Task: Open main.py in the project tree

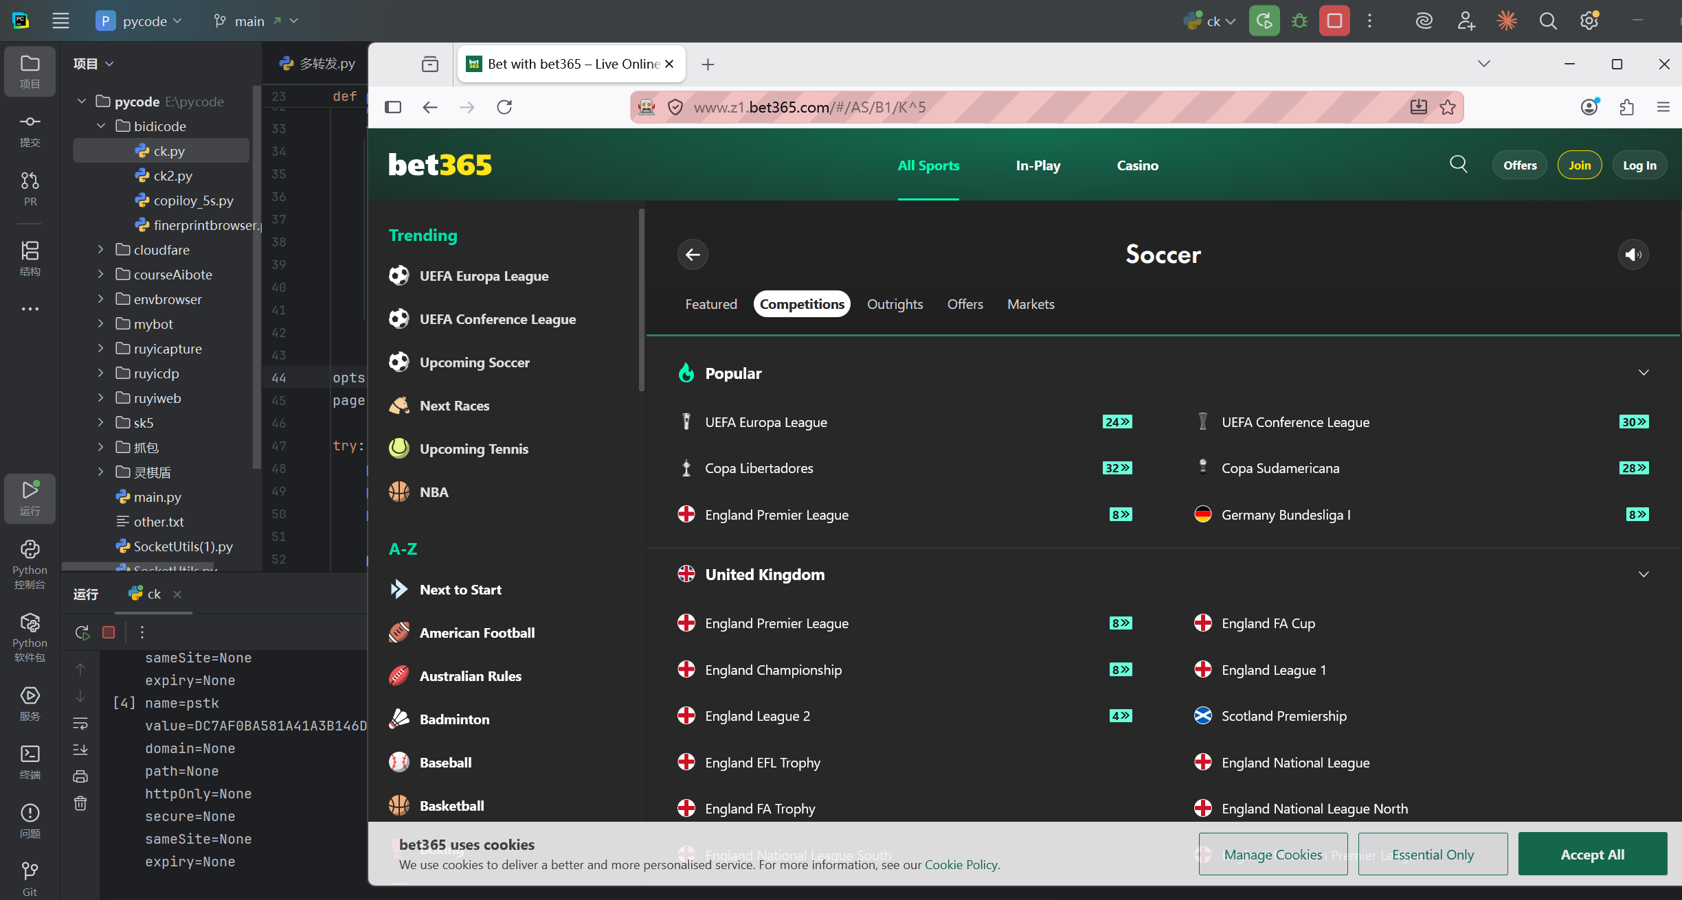Action: coord(157,496)
